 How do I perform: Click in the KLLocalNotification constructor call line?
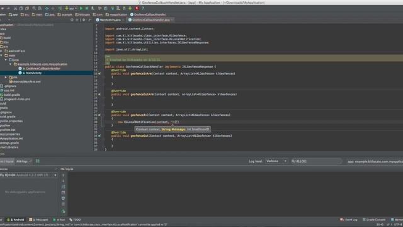pos(149,122)
